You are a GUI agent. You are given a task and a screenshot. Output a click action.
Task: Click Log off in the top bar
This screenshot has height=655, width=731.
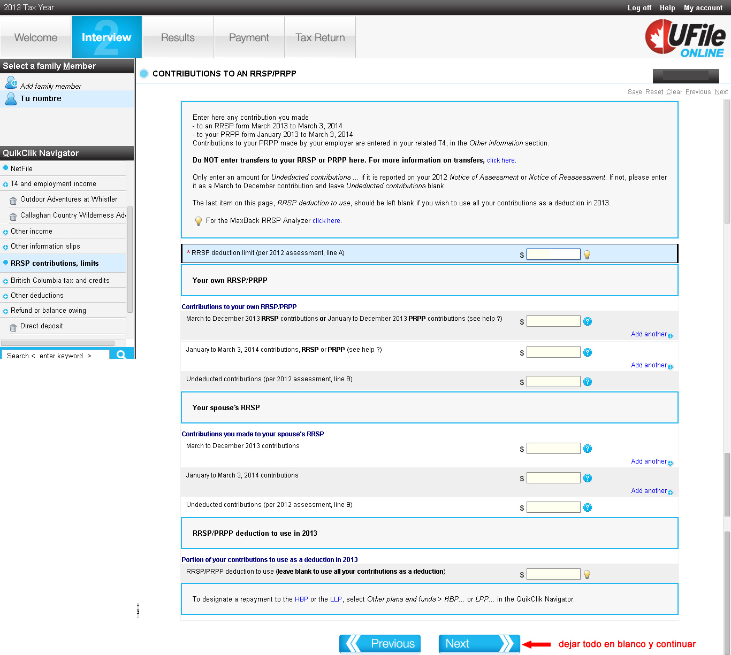[639, 7]
